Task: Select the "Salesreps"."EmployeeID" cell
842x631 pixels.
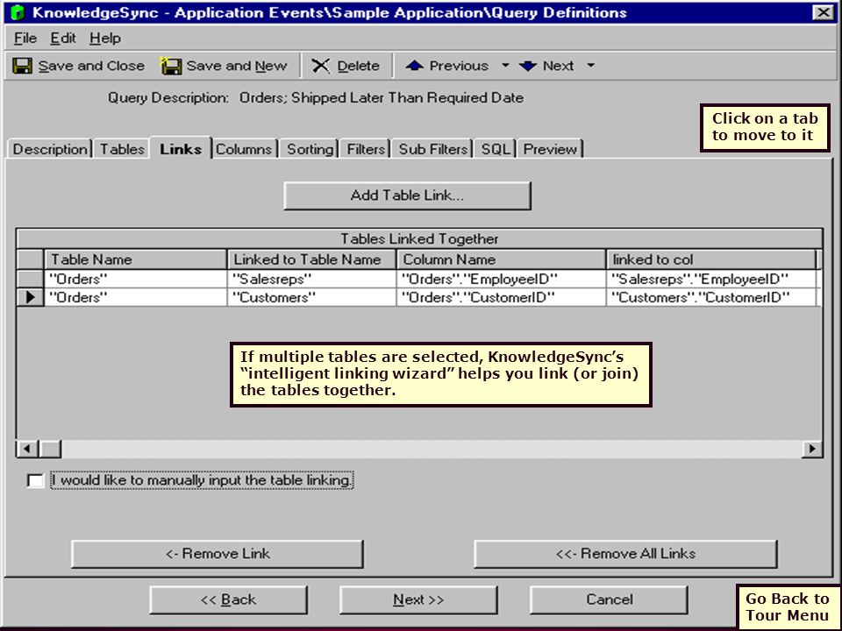Action: [711, 279]
